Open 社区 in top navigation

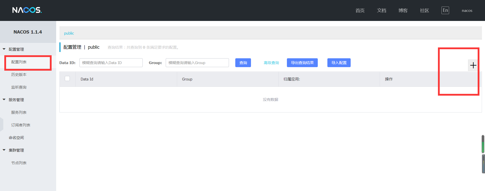[425, 11]
